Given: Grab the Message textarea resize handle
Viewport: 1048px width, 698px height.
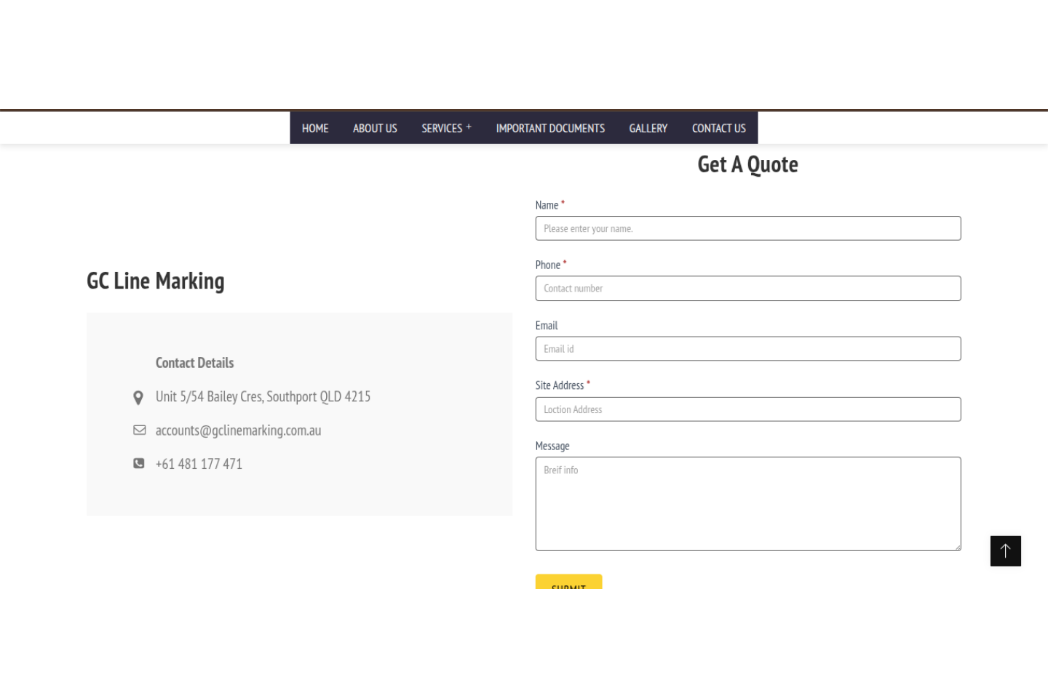Looking at the screenshot, I should click(x=956, y=546).
